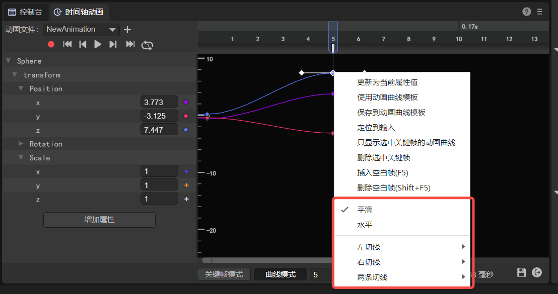This screenshot has width=558, height=294.
Task: Add a new animation file
Action: 127,30
